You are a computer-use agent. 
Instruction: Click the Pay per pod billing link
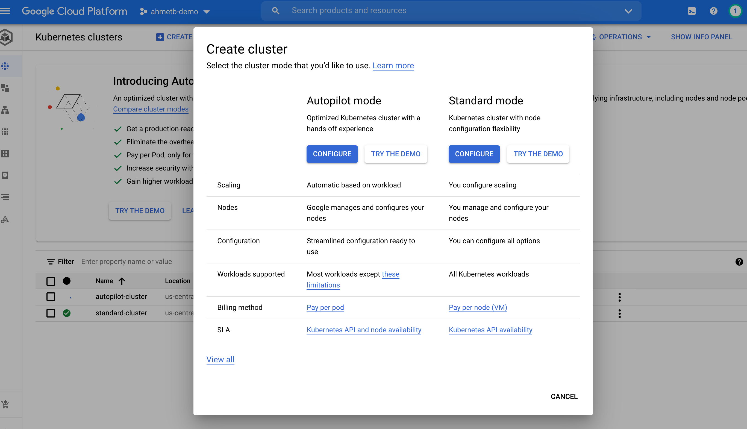pyautogui.click(x=325, y=307)
